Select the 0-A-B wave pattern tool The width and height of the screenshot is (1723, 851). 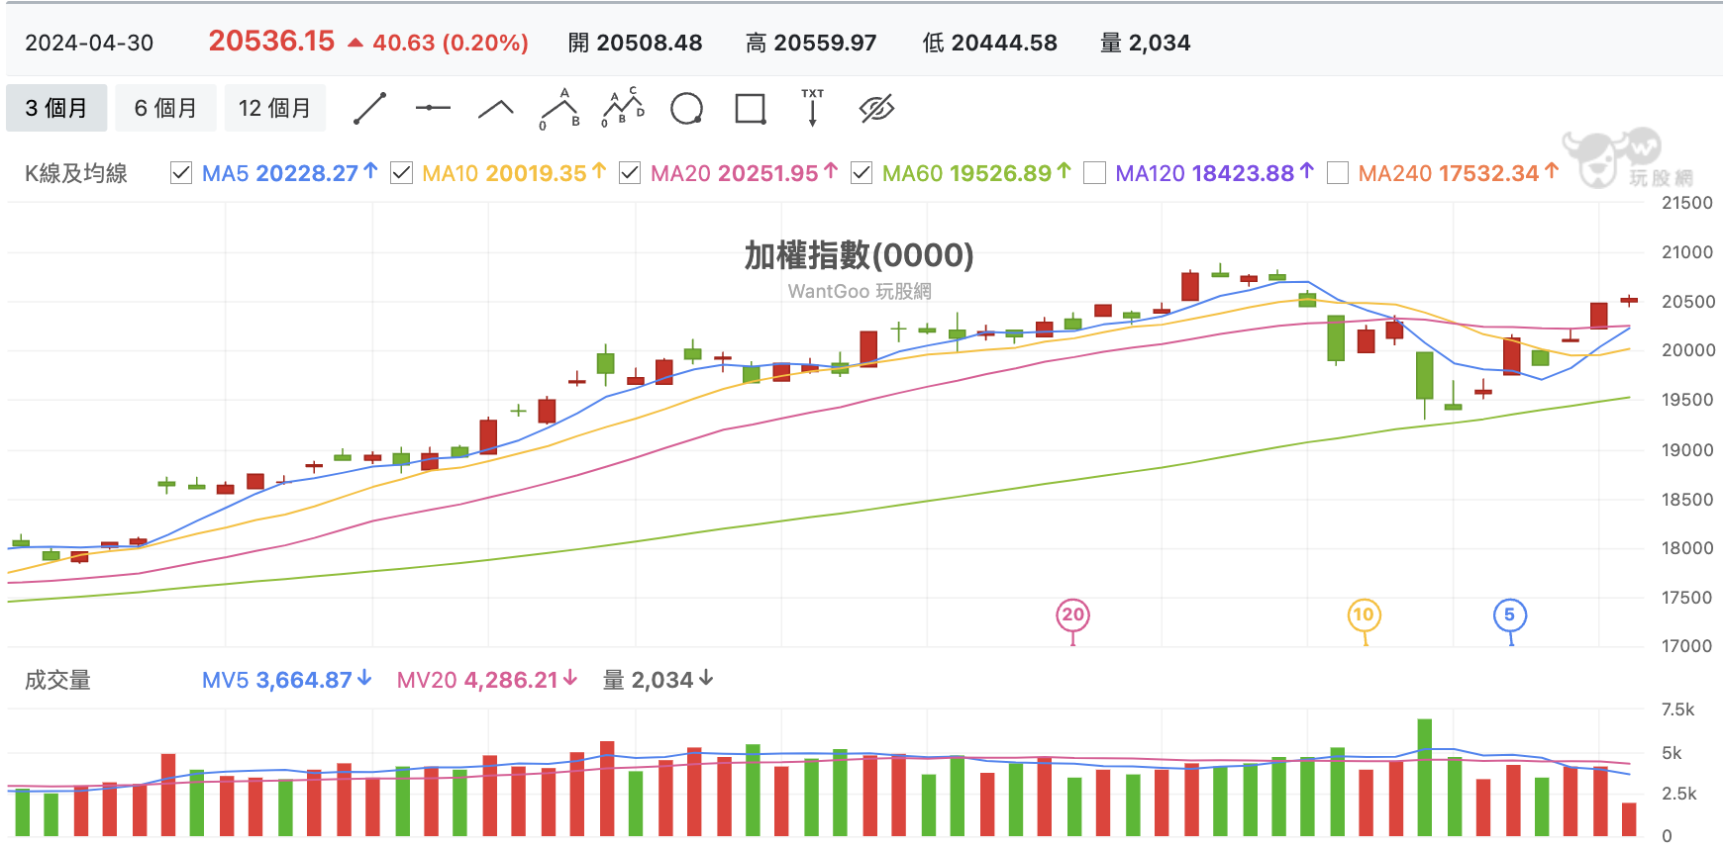tap(559, 109)
